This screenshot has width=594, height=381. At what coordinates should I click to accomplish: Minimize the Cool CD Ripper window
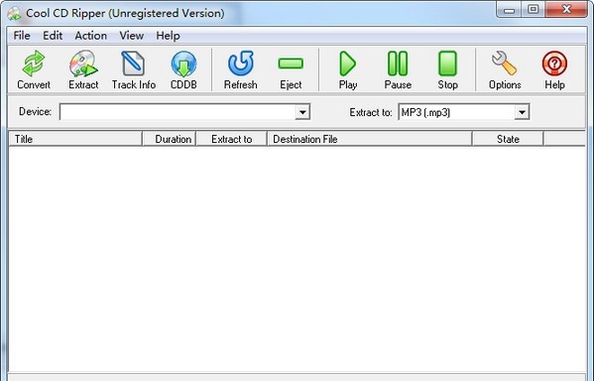tap(509, 10)
